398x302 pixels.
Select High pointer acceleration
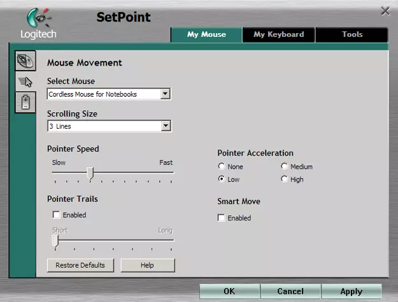click(x=284, y=179)
